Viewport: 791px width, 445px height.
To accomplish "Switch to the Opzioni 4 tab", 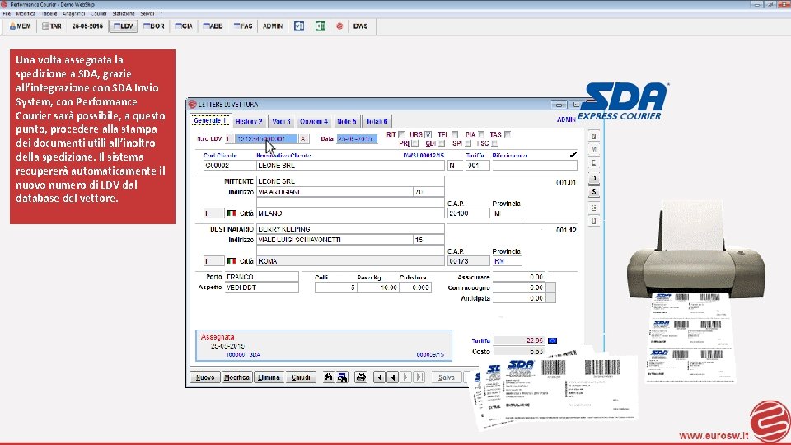I will click(314, 121).
